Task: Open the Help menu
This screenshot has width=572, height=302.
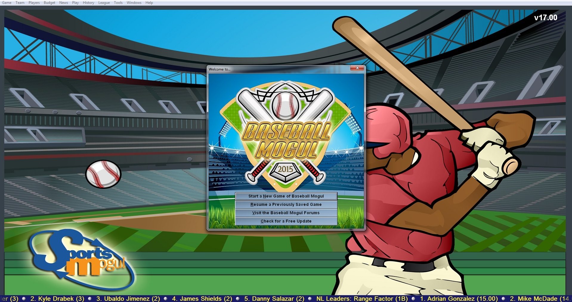Action: pyautogui.click(x=149, y=3)
